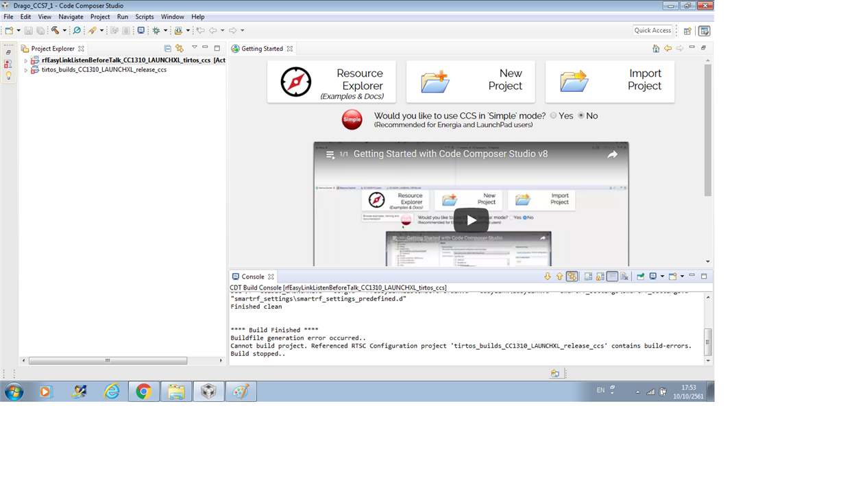Click the Save All toolbar icon

pyautogui.click(x=40, y=30)
